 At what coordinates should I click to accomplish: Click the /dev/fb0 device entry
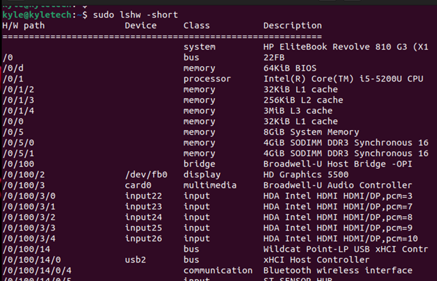click(146, 175)
